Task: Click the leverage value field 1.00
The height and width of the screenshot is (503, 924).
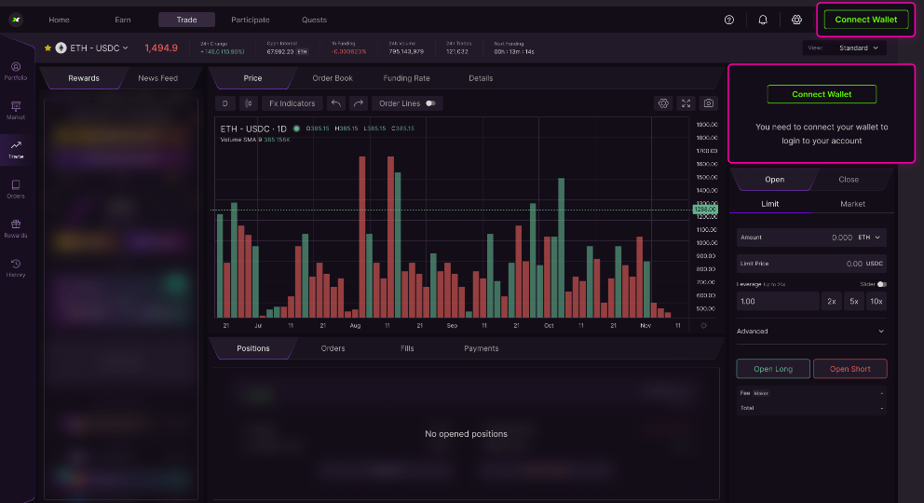Action: [x=777, y=301]
